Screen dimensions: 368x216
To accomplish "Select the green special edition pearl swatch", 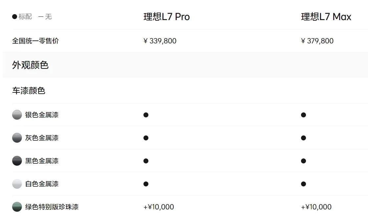I will click(17, 207).
